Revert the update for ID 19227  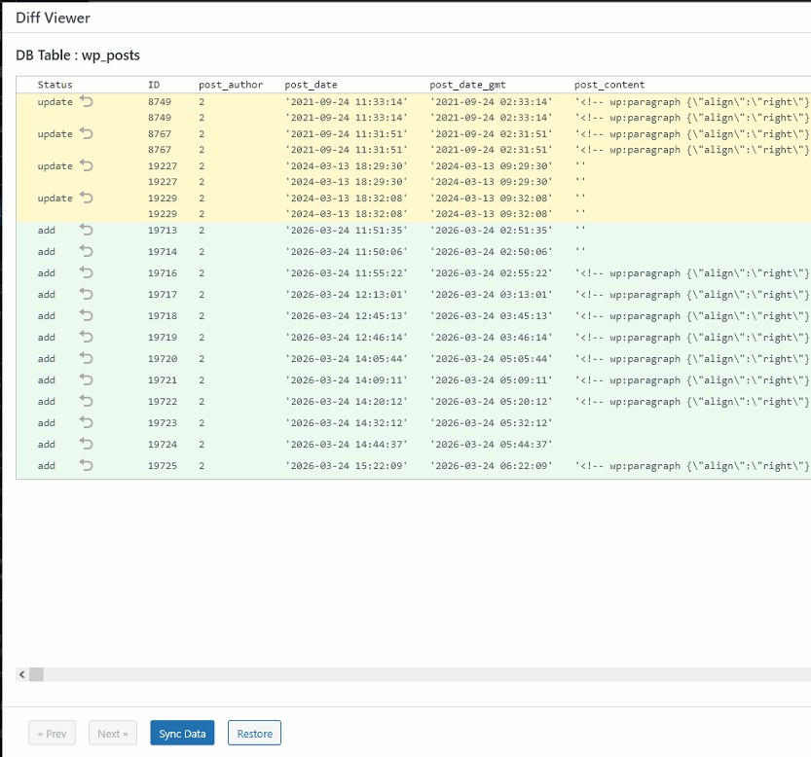click(x=86, y=165)
